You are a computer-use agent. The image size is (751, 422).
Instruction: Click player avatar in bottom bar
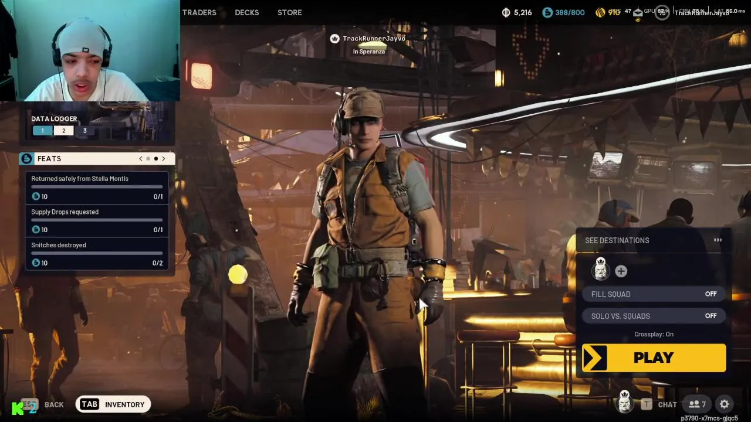pyautogui.click(x=625, y=402)
